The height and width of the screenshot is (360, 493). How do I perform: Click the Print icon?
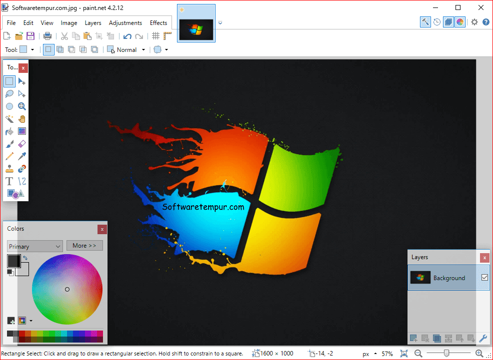[x=47, y=36]
